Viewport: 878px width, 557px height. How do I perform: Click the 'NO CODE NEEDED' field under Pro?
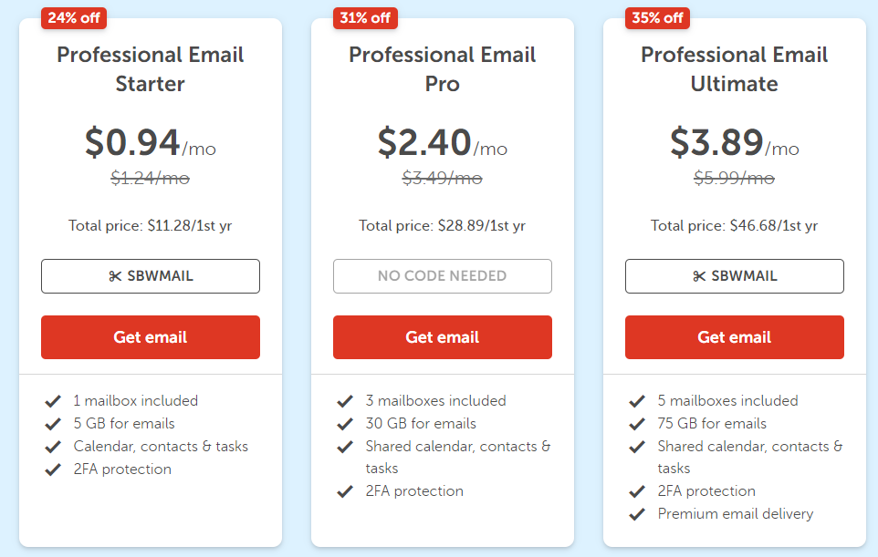click(x=442, y=275)
